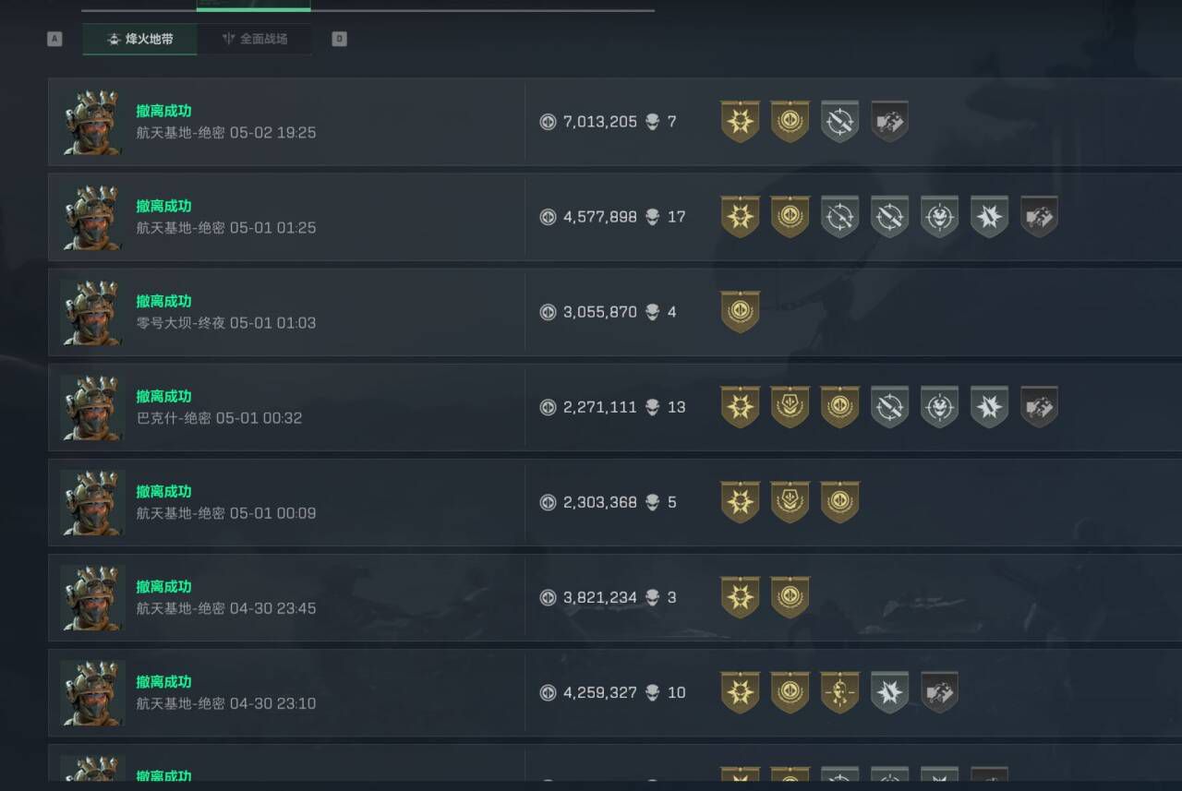Click the currency icon beside 7,013,205
The height and width of the screenshot is (791, 1182).
pyautogui.click(x=548, y=122)
